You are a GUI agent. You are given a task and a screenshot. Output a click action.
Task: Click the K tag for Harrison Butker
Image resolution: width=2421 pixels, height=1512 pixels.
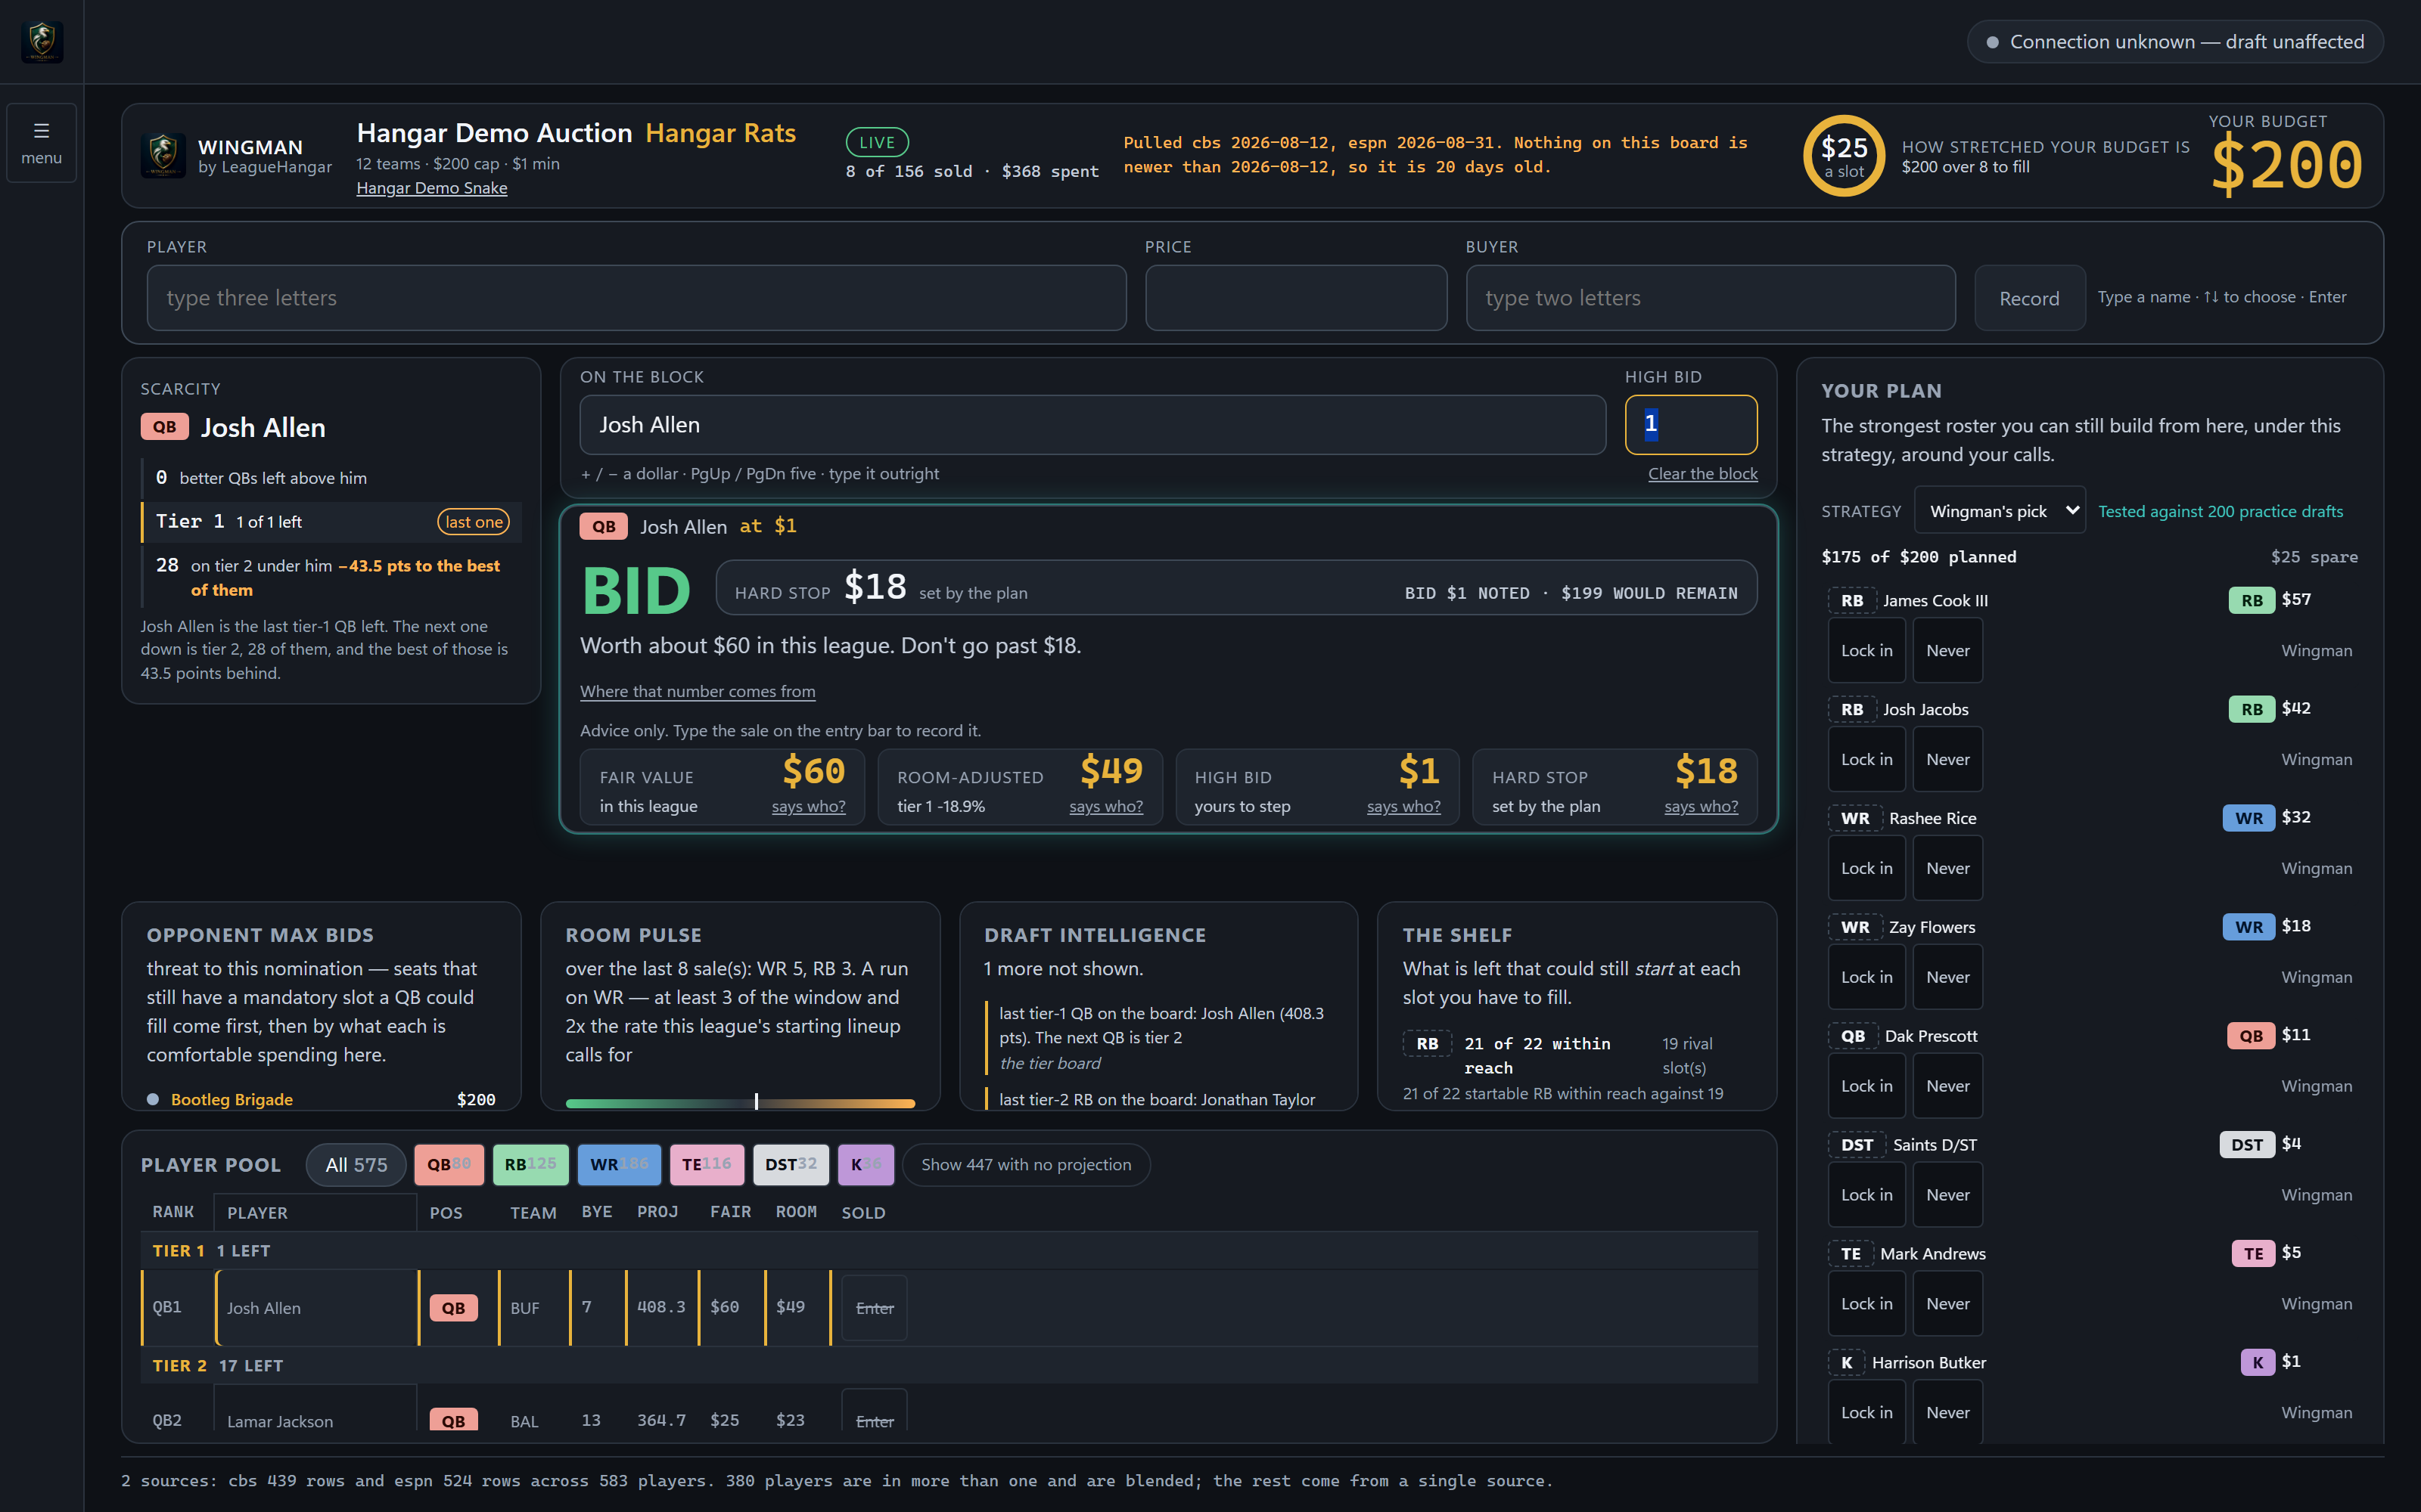tap(2257, 1362)
